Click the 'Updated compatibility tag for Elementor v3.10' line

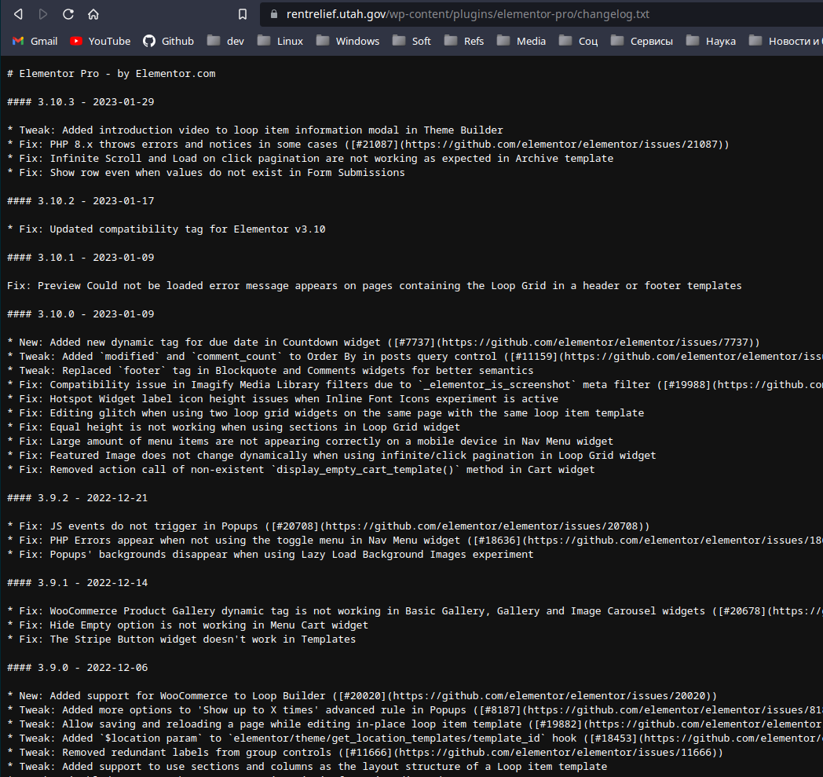click(166, 229)
